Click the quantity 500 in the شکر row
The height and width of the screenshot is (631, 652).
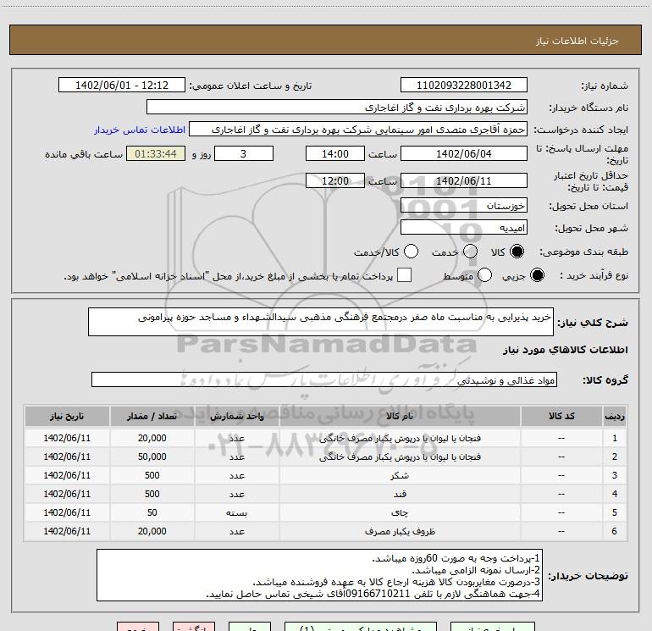[x=152, y=475]
